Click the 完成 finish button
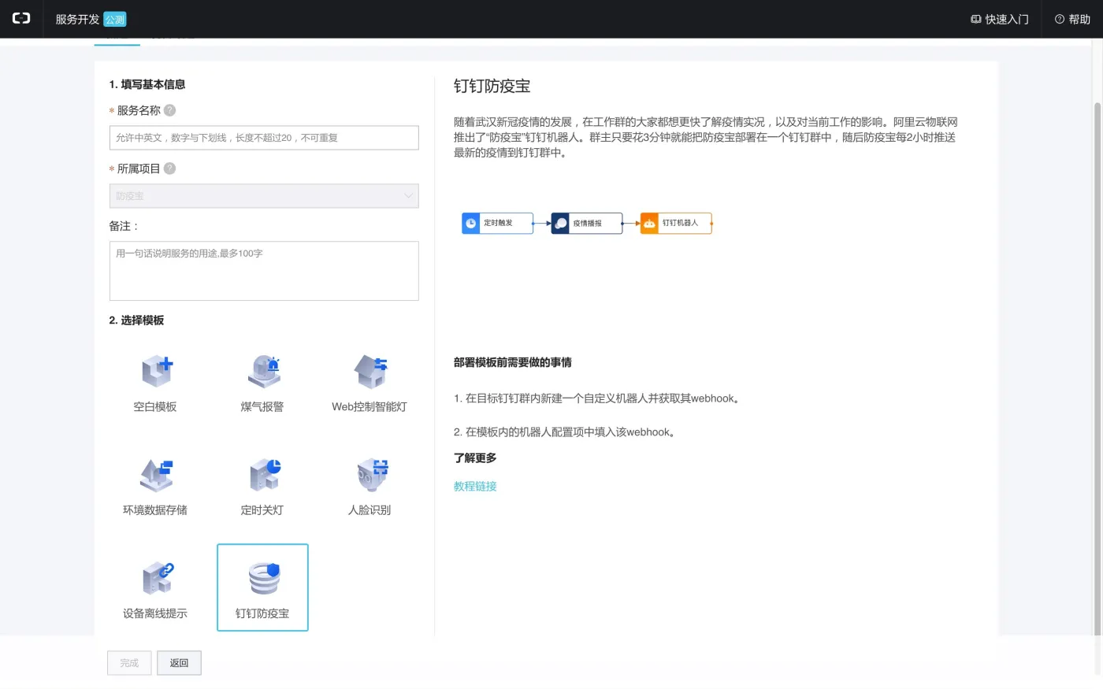This screenshot has width=1103, height=689. 129,663
